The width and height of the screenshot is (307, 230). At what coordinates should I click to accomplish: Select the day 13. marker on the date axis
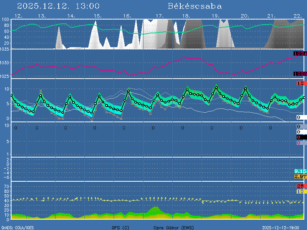42,16
